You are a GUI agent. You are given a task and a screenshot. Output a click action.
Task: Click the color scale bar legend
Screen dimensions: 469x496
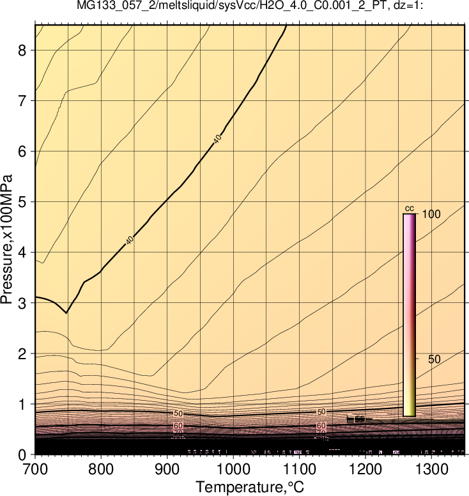click(x=409, y=315)
